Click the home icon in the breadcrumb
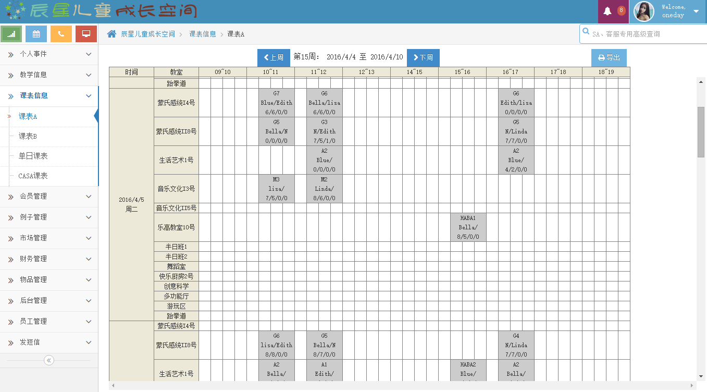This screenshot has height=392, width=707. [111, 33]
